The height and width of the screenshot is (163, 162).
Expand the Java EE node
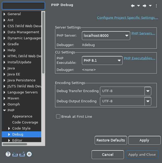[x=4, y=74]
